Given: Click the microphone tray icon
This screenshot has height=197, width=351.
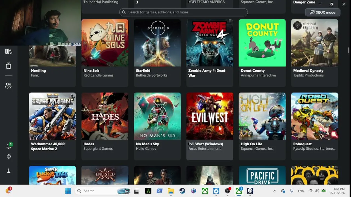Looking at the screenshot, I should (291, 191).
